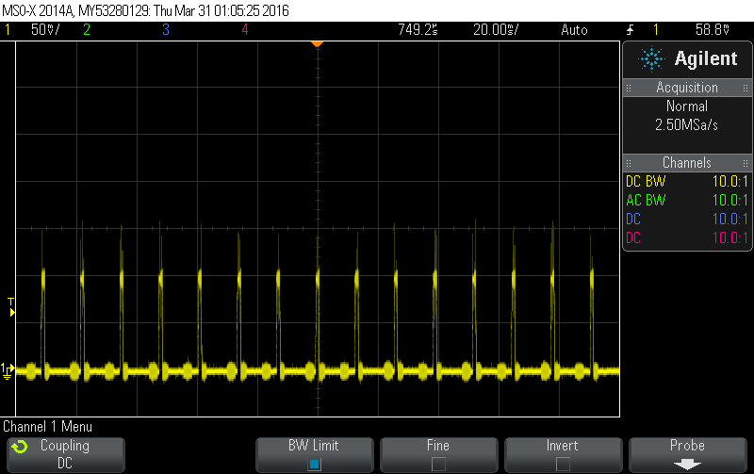Select channel 1 indicator in status bar
The width and height of the screenshot is (754, 474).
pos(8,30)
